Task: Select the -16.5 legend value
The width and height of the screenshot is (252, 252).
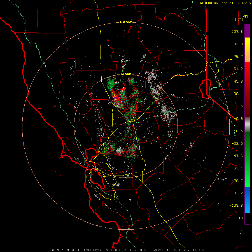Action: pyautogui.click(x=237, y=131)
